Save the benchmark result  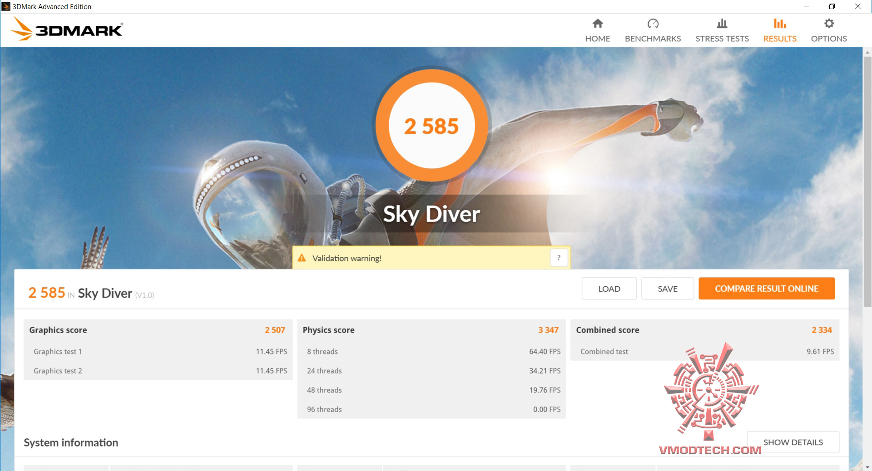click(x=668, y=289)
